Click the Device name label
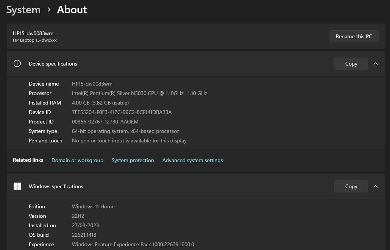The height and width of the screenshot is (250, 390). point(44,84)
